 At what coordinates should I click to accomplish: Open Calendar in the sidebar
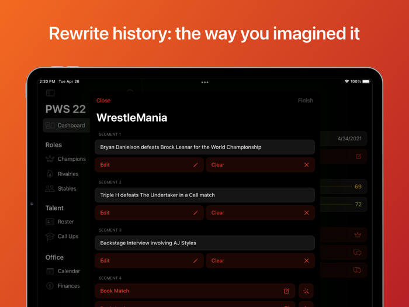(68, 271)
